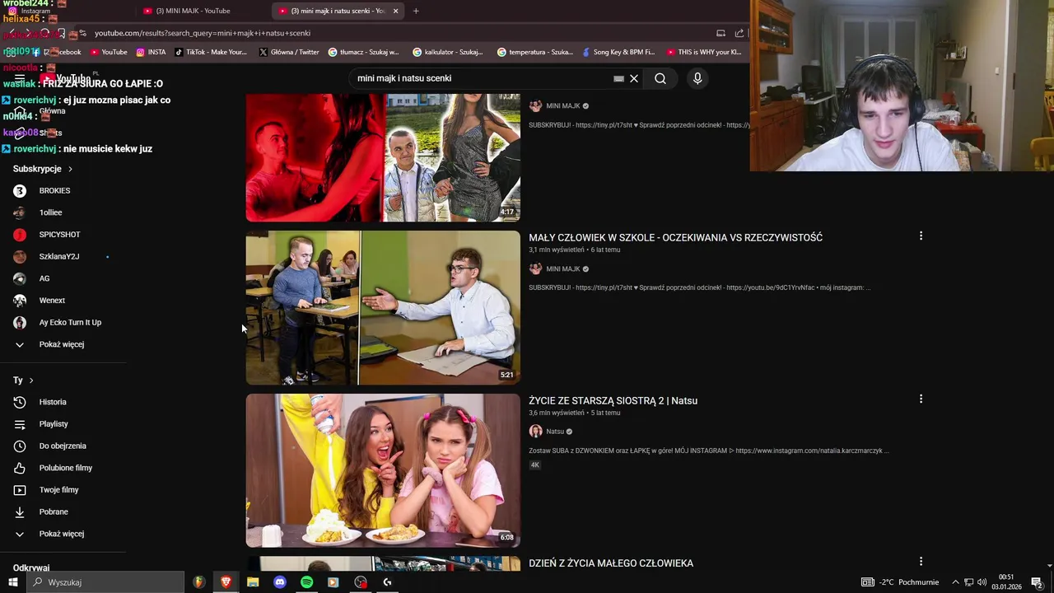Open File Explorer from the taskbar
This screenshot has width=1054, height=593.
[253, 582]
